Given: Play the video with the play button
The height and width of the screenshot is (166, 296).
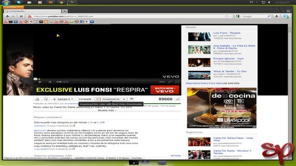Looking at the screenshot, I should click(40, 82).
